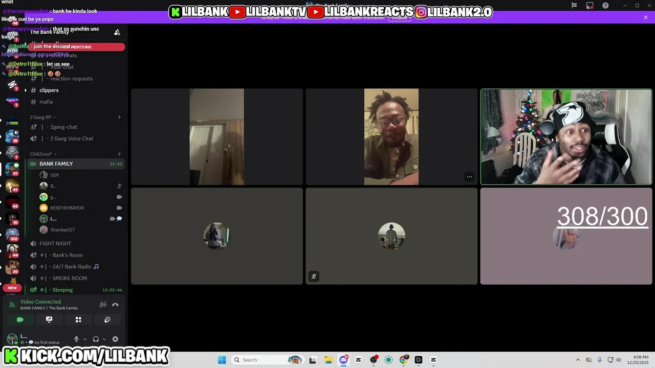Collapse the ChillZone category
The height and width of the screenshot is (368, 655).
[42, 154]
